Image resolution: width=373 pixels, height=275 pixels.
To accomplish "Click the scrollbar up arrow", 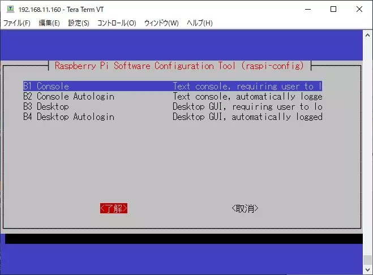I will click(x=367, y=35).
